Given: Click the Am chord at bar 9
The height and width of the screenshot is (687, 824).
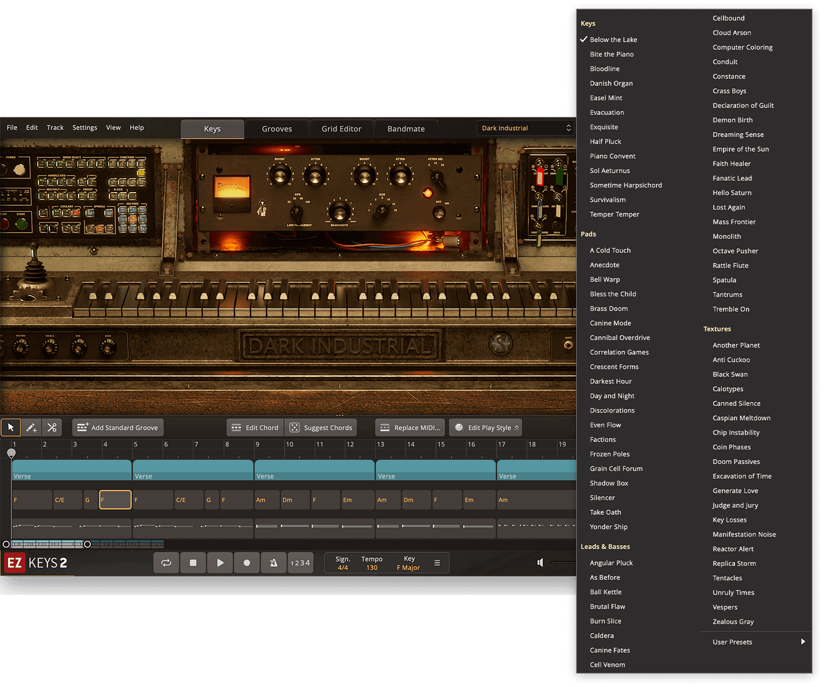Looking at the screenshot, I should coord(267,500).
